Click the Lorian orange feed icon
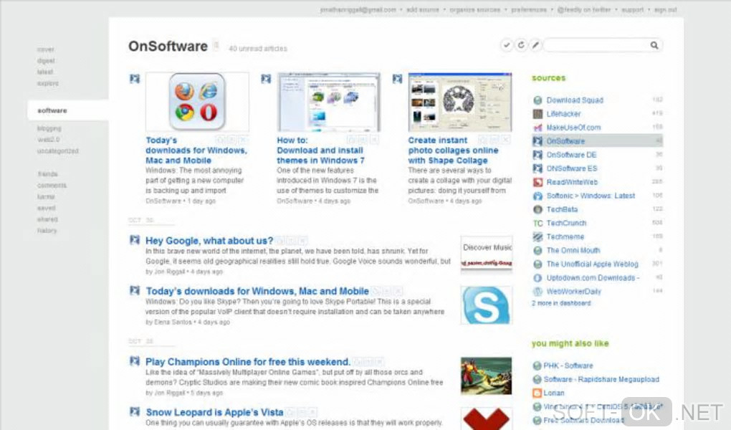 [537, 393]
